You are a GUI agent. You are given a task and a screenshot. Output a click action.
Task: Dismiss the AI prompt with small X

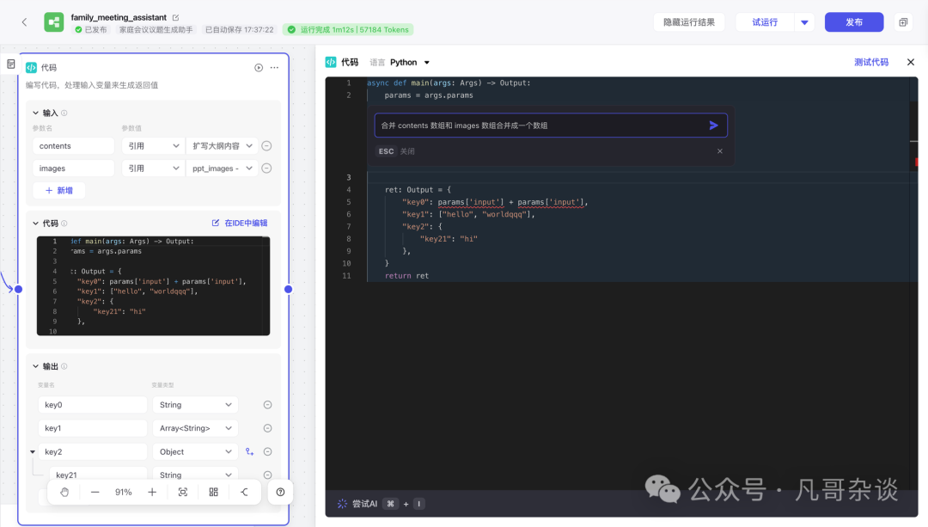pos(720,151)
